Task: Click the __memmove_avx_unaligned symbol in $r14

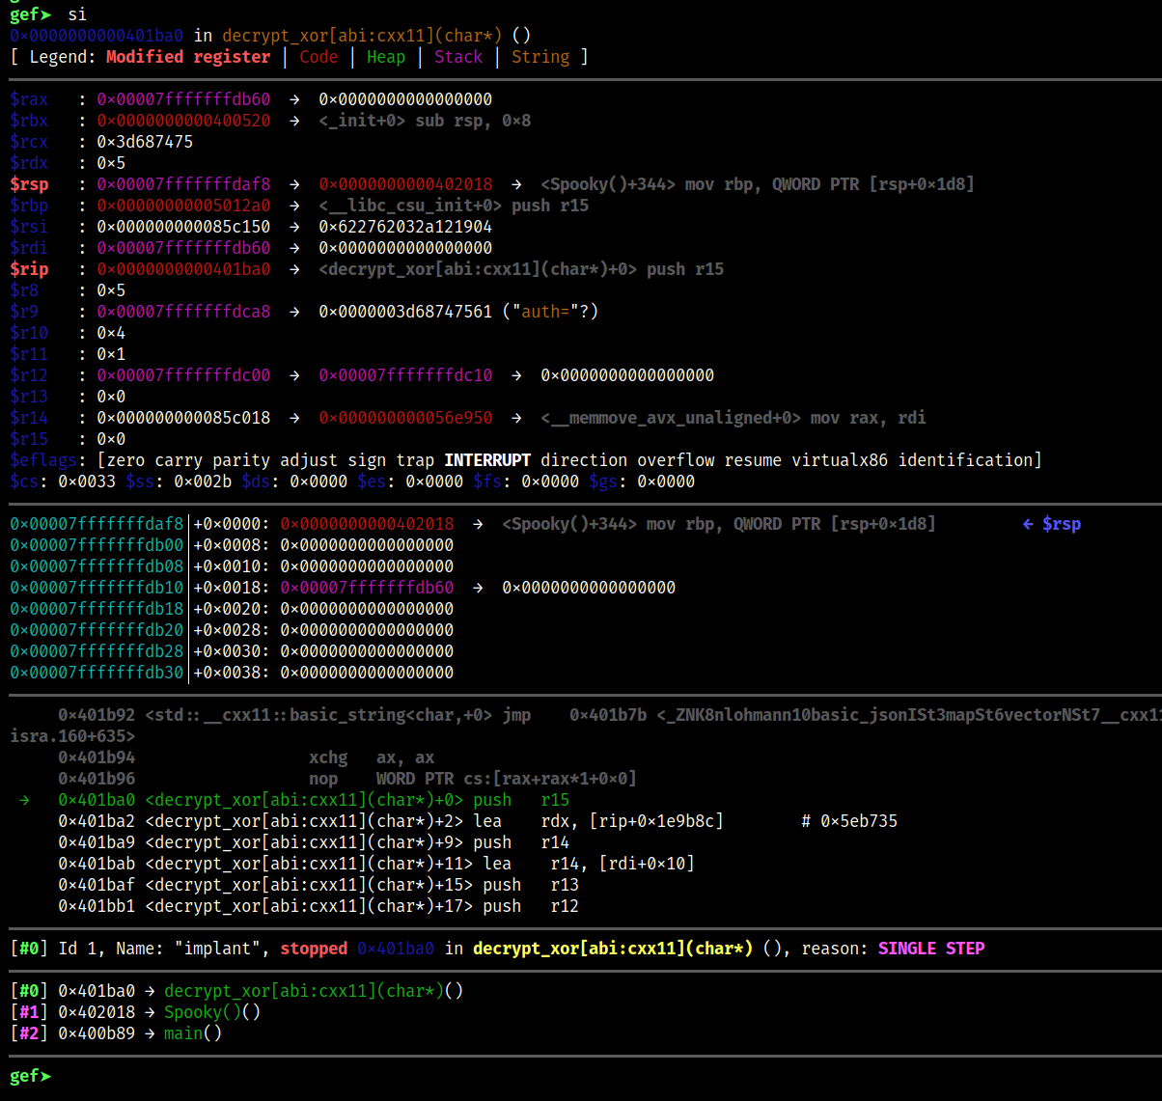Action: click(671, 418)
